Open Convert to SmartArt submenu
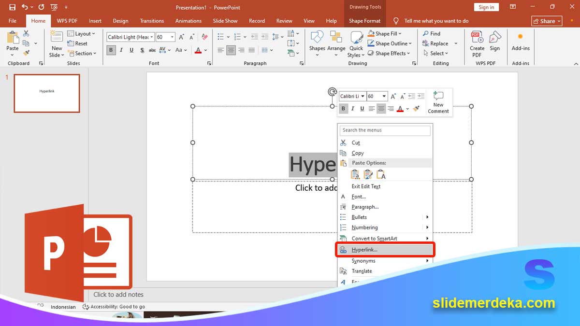 (385, 238)
